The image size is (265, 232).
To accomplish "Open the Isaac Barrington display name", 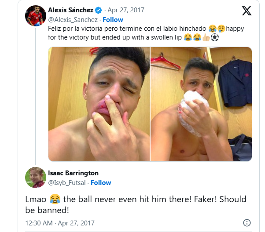I will [73, 173].
